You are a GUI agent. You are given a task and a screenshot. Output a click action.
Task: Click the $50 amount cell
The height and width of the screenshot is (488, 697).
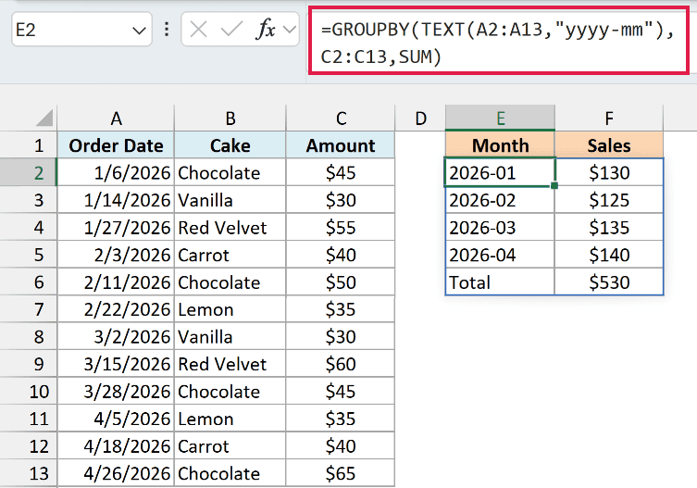(341, 282)
